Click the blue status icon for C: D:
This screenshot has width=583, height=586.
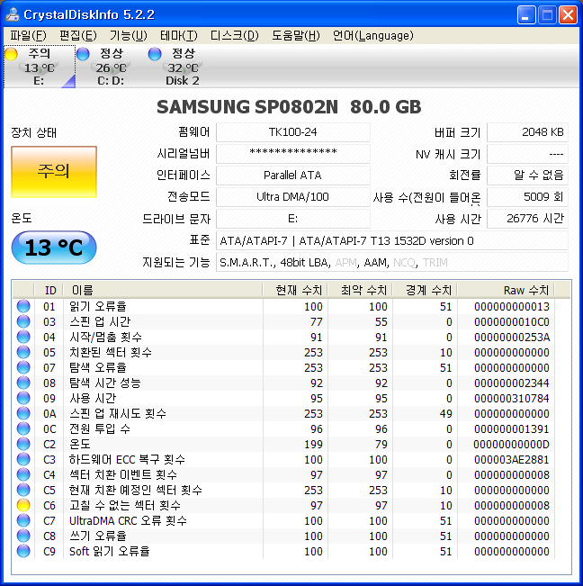(83, 54)
